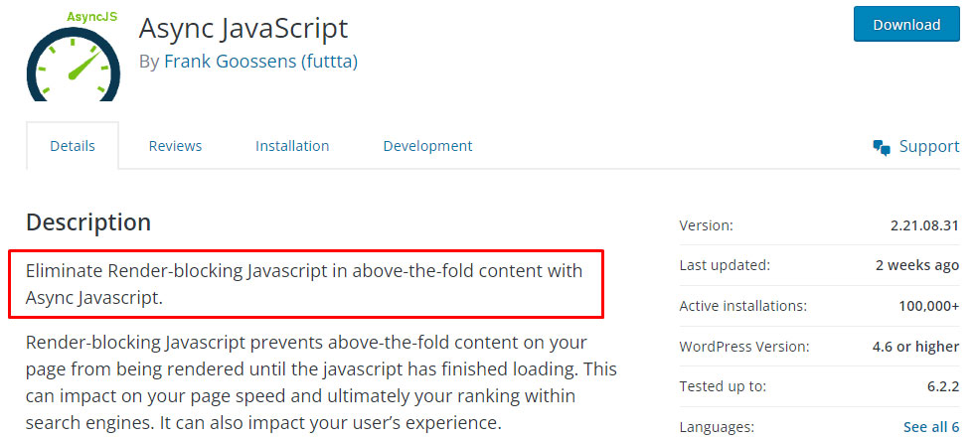975x438 pixels.
Task: Click the paragraph starting 'Render-blocking Javascript prevents'
Action: [x=321, y=383]
